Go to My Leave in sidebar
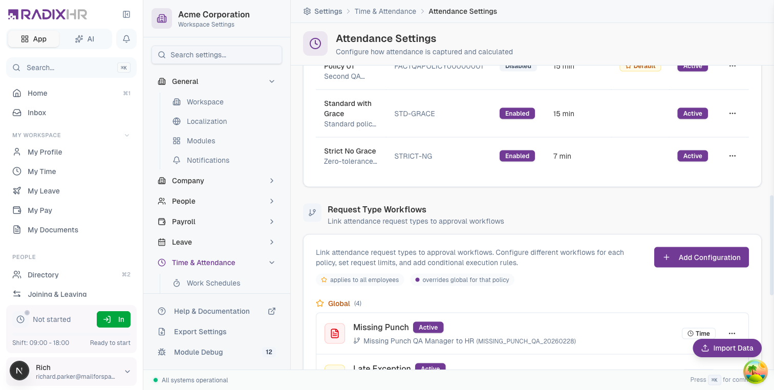Screen dimensions: 774x390 (x=44, y=191)
